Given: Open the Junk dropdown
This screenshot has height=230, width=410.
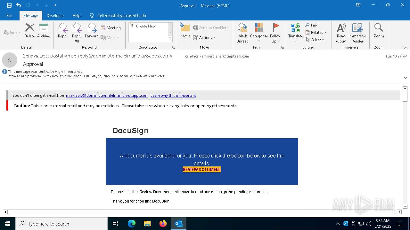Looking at the screenshot, I should pyautogui.click(x=12, y=33).
